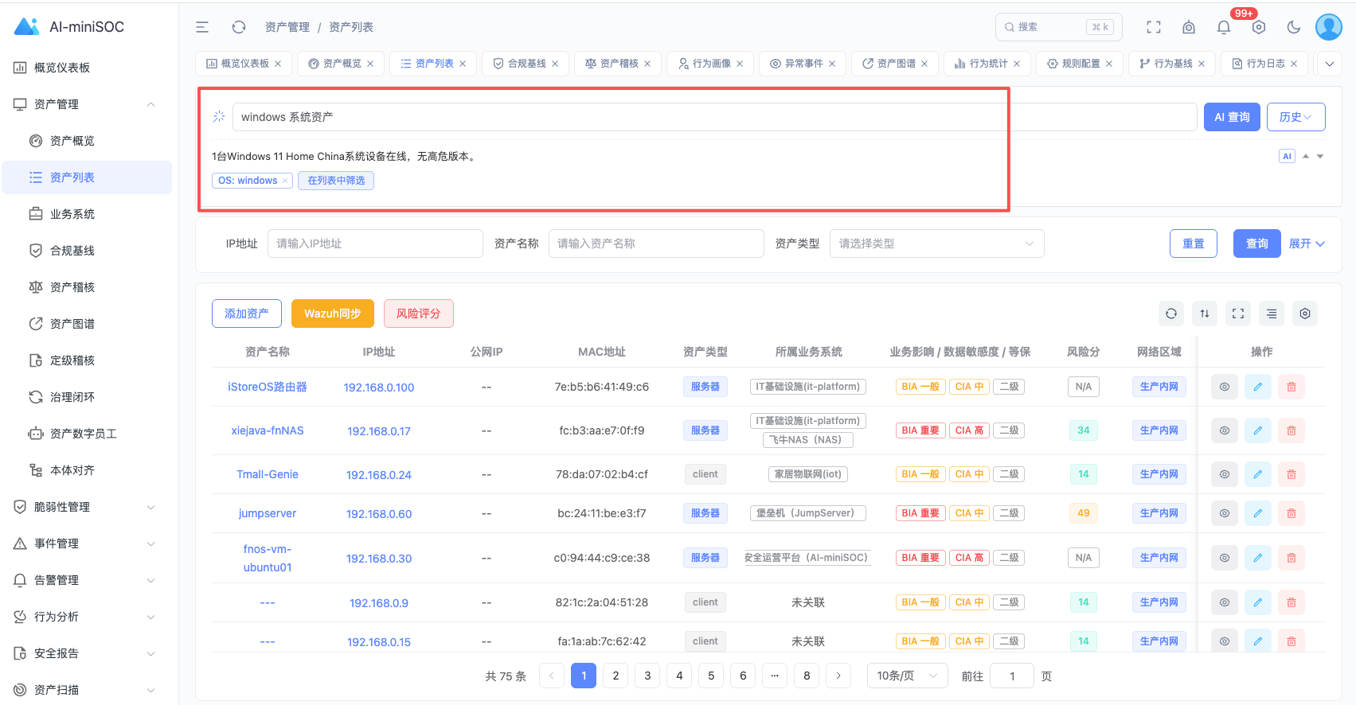This screenshot has width=1356, height=705.
Task: Click the IP地址 input field
Action: pyautogui.click(x=375, y=243)
